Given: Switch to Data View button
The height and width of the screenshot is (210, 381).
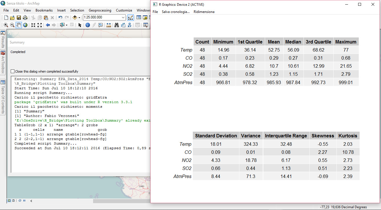Looking at the screenshot, I should tap(9, 200).
